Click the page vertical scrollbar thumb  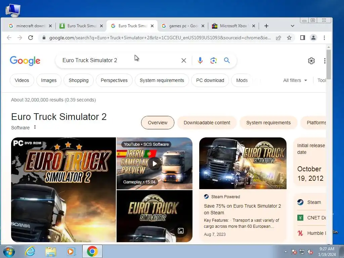[329, 64]
